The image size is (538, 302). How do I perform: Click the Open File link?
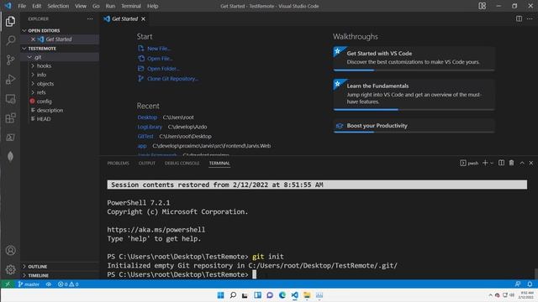(155, 59)
